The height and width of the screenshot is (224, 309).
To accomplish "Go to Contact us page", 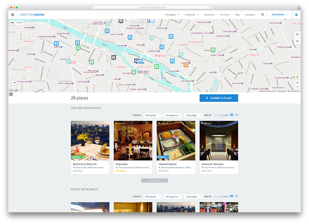I will pos(209,15).
